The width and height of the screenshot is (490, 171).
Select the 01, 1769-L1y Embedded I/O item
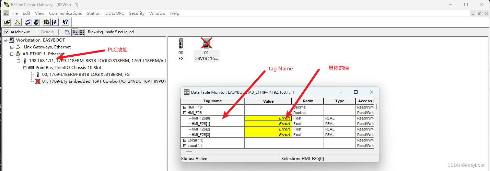tap(104, 81)
